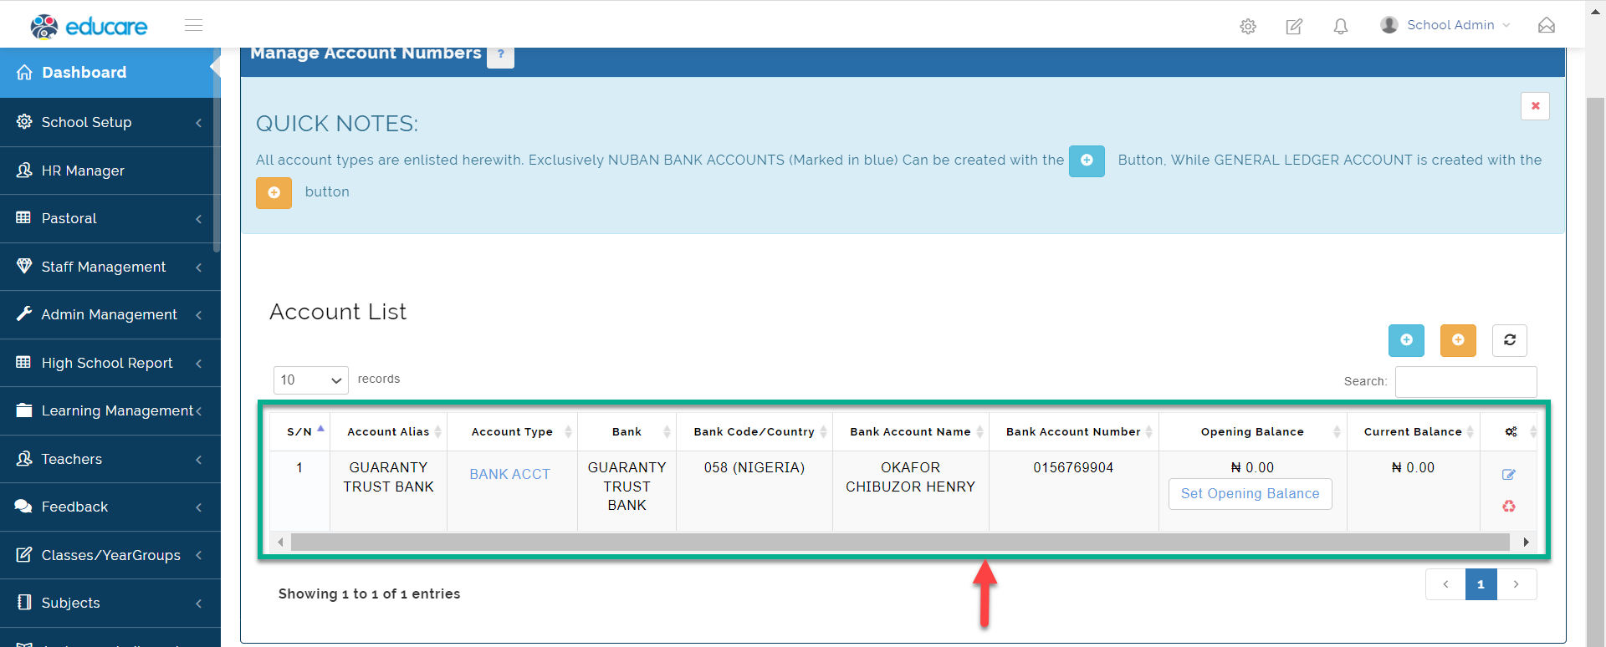Open the settings gear in header
This screenshot has height=647, width=1606.
(x=1248, y=26)
